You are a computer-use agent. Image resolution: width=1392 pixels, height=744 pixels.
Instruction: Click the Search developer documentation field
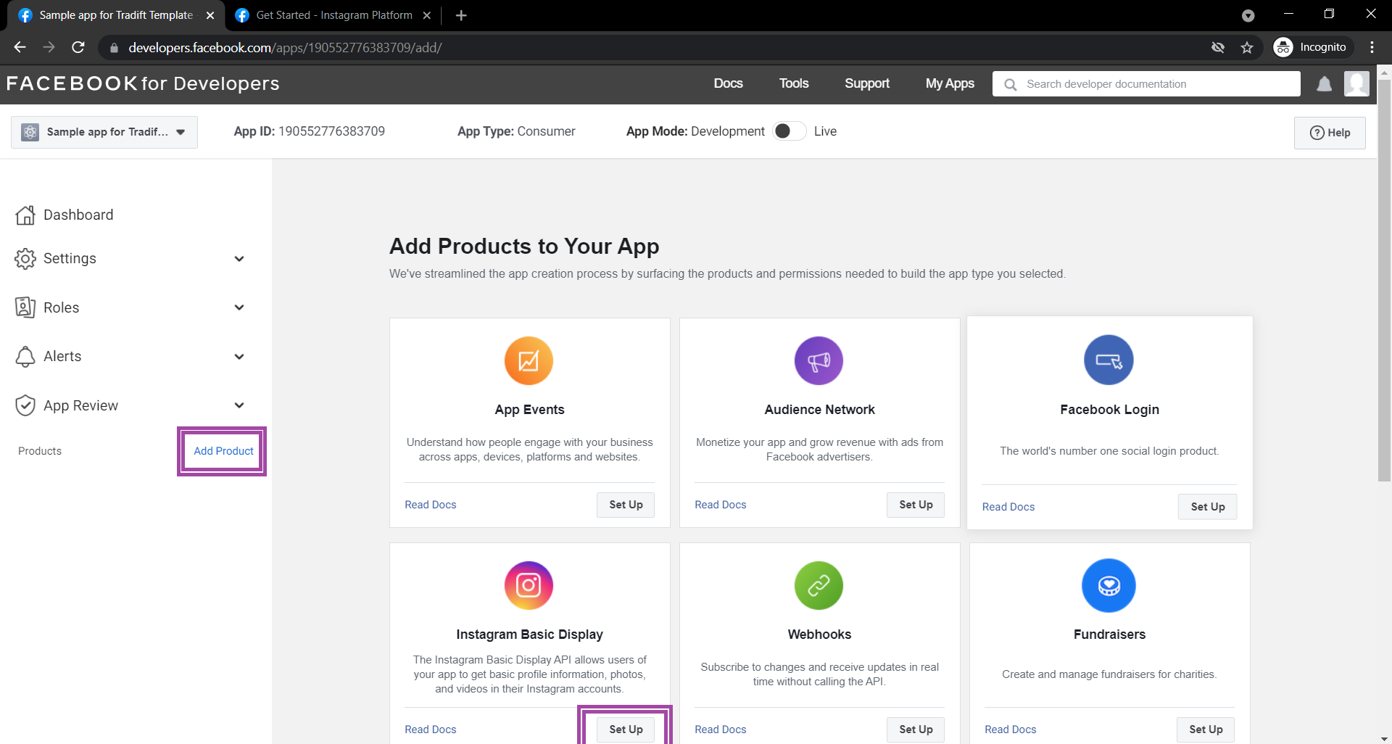(1146, 84)
